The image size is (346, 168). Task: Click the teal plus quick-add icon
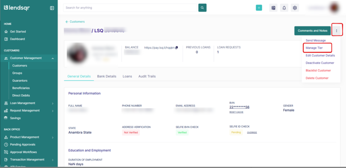259,8
